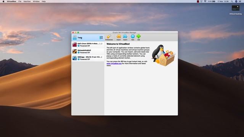The height and width of the screenshot is (137, 244).
Task: Click the date and time in menu bar
Action: [x=223, y=2]
